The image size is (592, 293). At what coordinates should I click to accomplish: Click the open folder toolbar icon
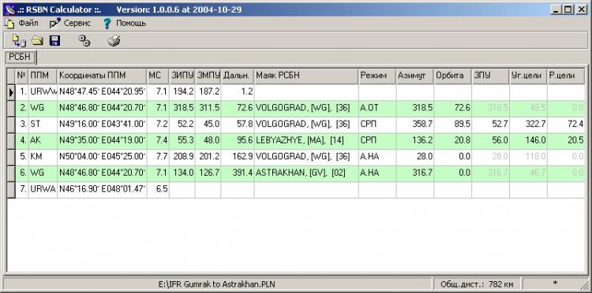tap(37, 41)
